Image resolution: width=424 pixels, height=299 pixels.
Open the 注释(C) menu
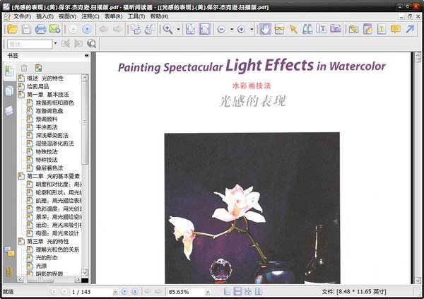pyautogui.click(x=90, y=16)
